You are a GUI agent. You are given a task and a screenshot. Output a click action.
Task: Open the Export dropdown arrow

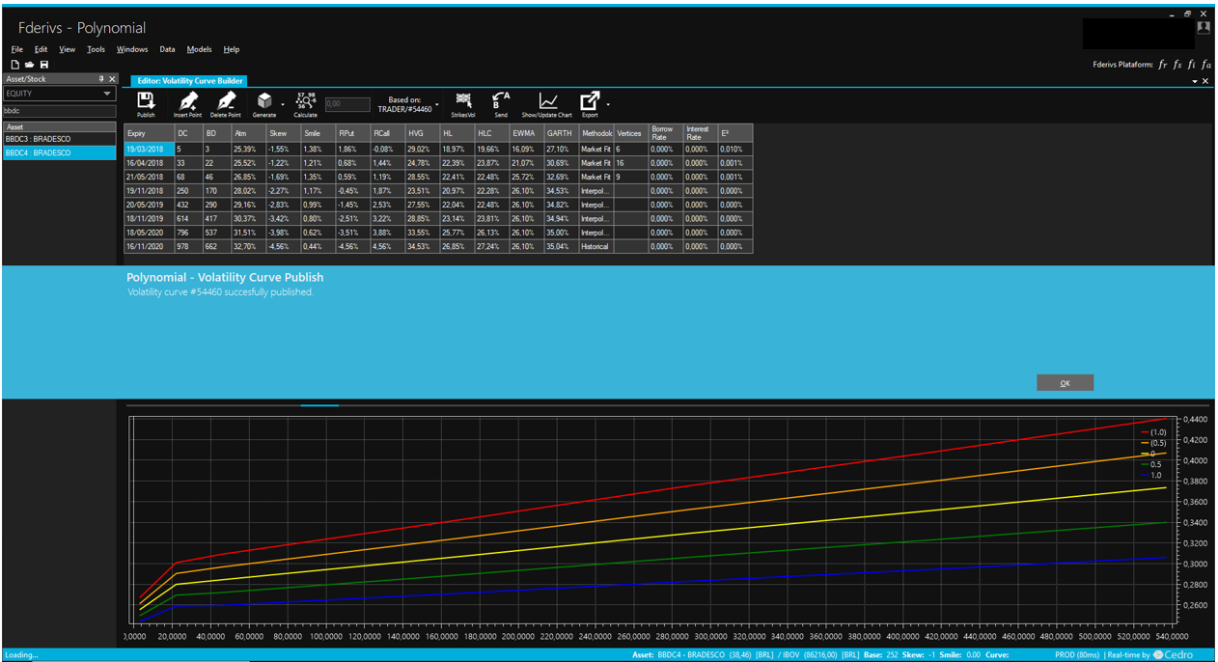pos(608,103)
